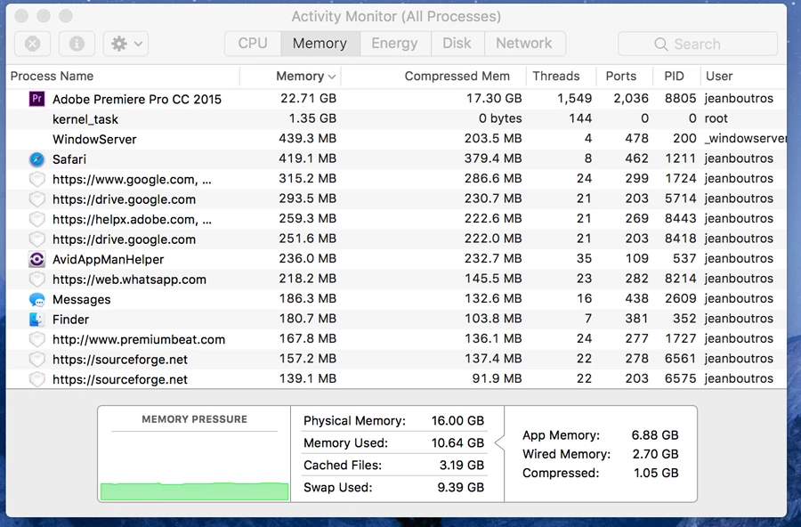Click the 1,549 threads value
The width and height of the screenshot is (801, 527).
click(574, 98)
